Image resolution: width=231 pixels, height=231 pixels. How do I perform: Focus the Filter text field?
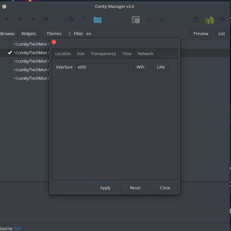(x=123, y=33)
